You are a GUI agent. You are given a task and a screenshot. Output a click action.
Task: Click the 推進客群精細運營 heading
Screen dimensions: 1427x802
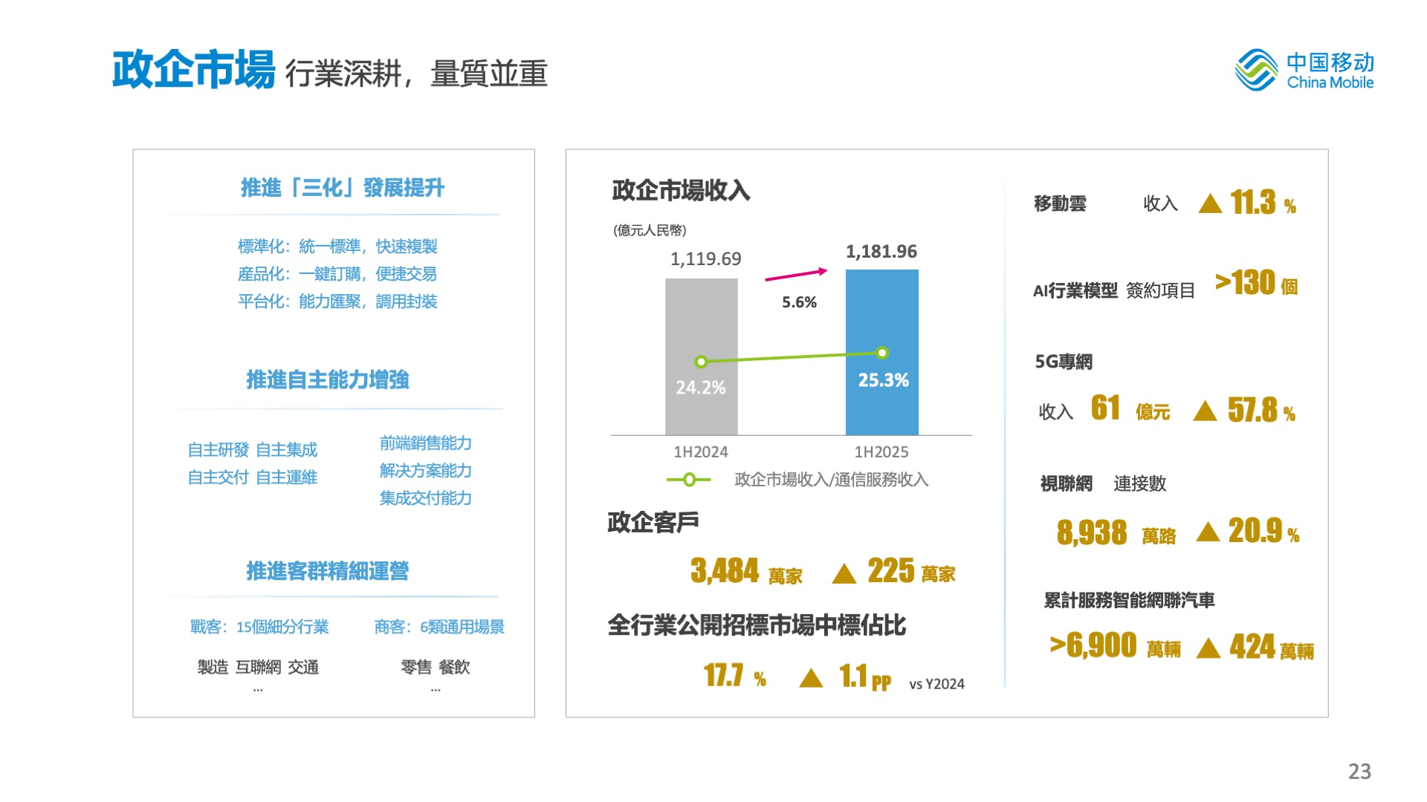(328, 571)
